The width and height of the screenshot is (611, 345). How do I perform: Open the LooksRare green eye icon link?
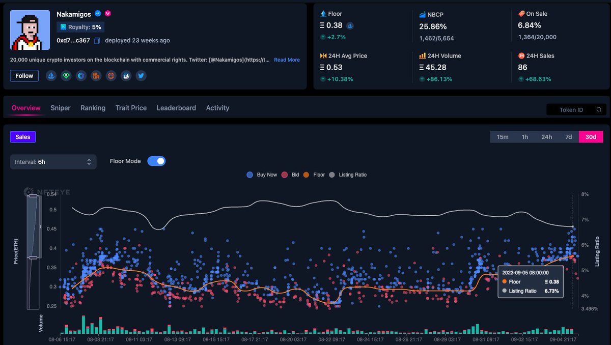click(66, 76)
